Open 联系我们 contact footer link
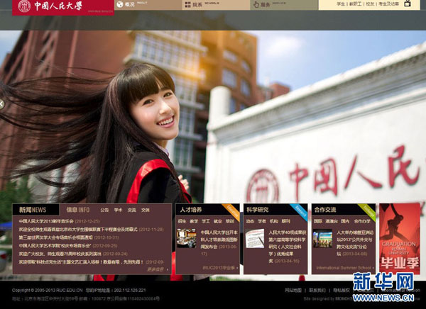The width and height of the screenshot is (426, 309). pos(317,291)
